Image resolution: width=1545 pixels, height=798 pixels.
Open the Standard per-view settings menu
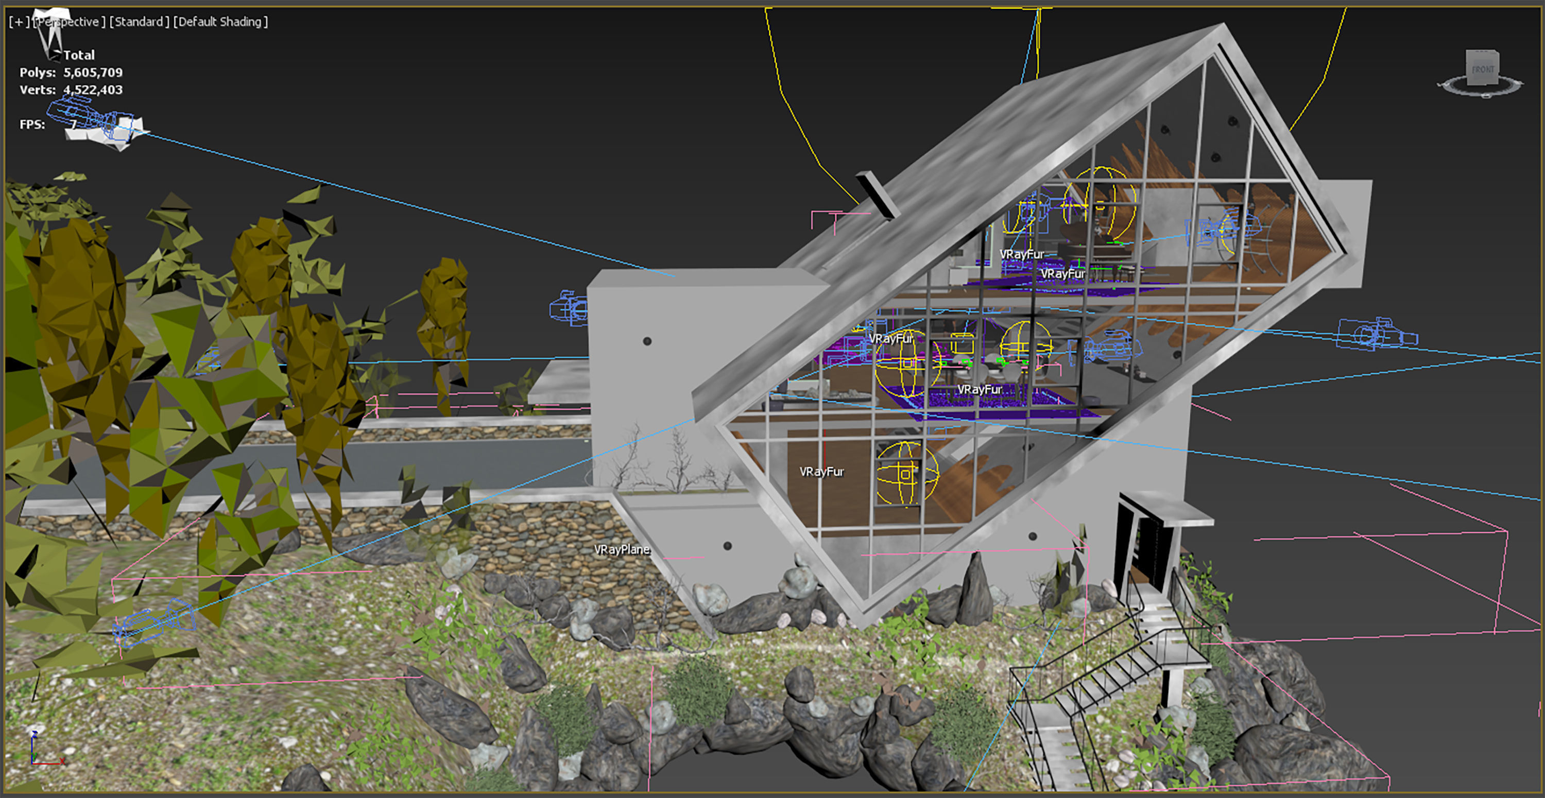[x=139, y=22]
